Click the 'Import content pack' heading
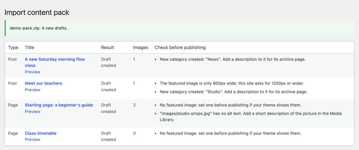 point(37,12)
